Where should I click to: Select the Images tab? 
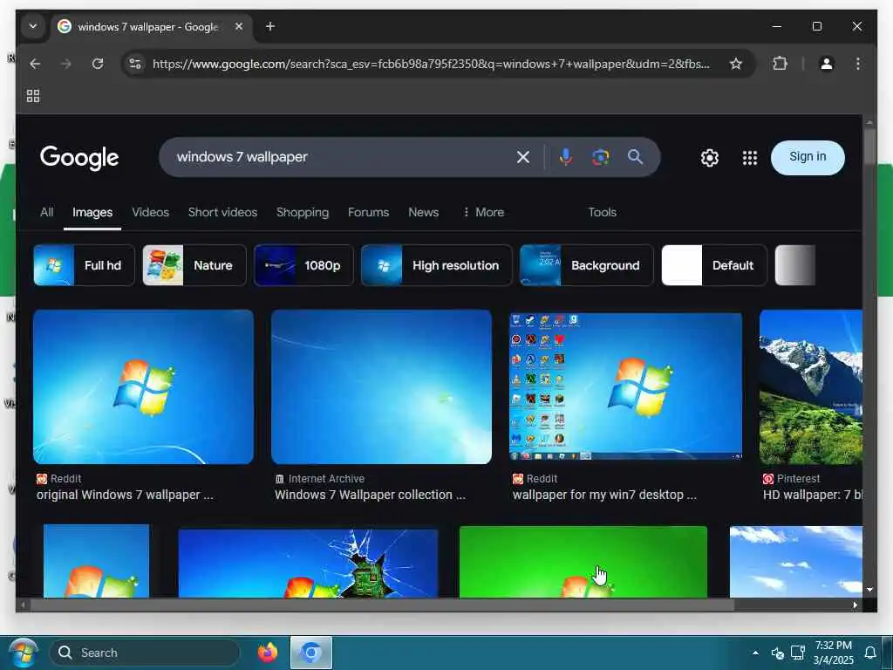coord(92,212)
